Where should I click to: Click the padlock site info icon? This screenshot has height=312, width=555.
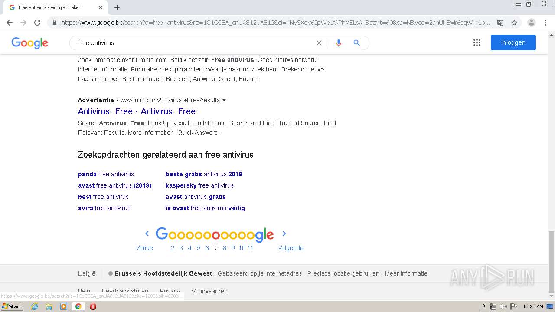54,23
